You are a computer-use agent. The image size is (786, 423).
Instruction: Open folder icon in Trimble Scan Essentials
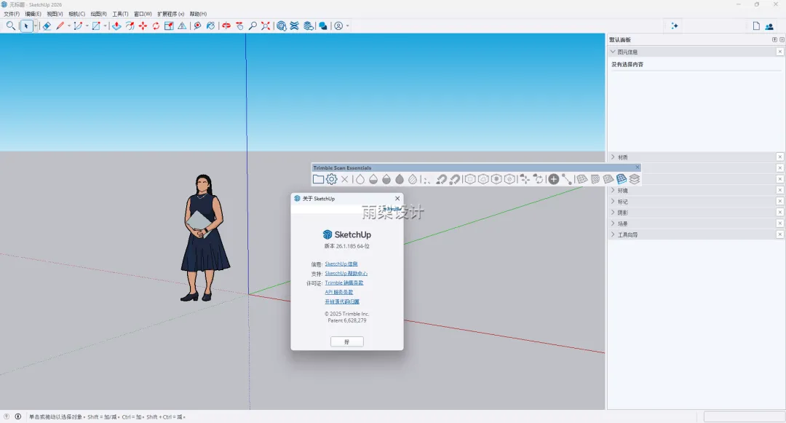[x=318, y=179]
